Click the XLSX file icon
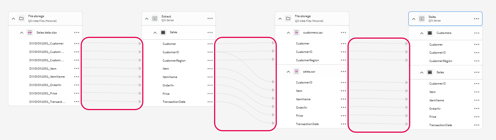This screenshot has width=496, height=140. (x=30, y=32)
